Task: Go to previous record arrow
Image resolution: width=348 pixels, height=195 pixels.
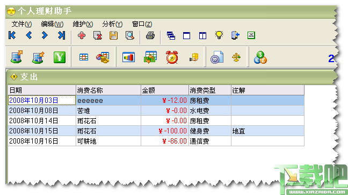Action: point(29,35)
